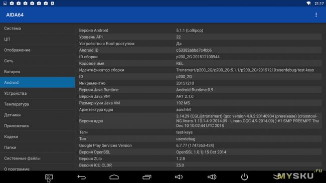
Task: Select the Android ID value c53382abbd7c4bb6
Action: click(x=194, y=50)
